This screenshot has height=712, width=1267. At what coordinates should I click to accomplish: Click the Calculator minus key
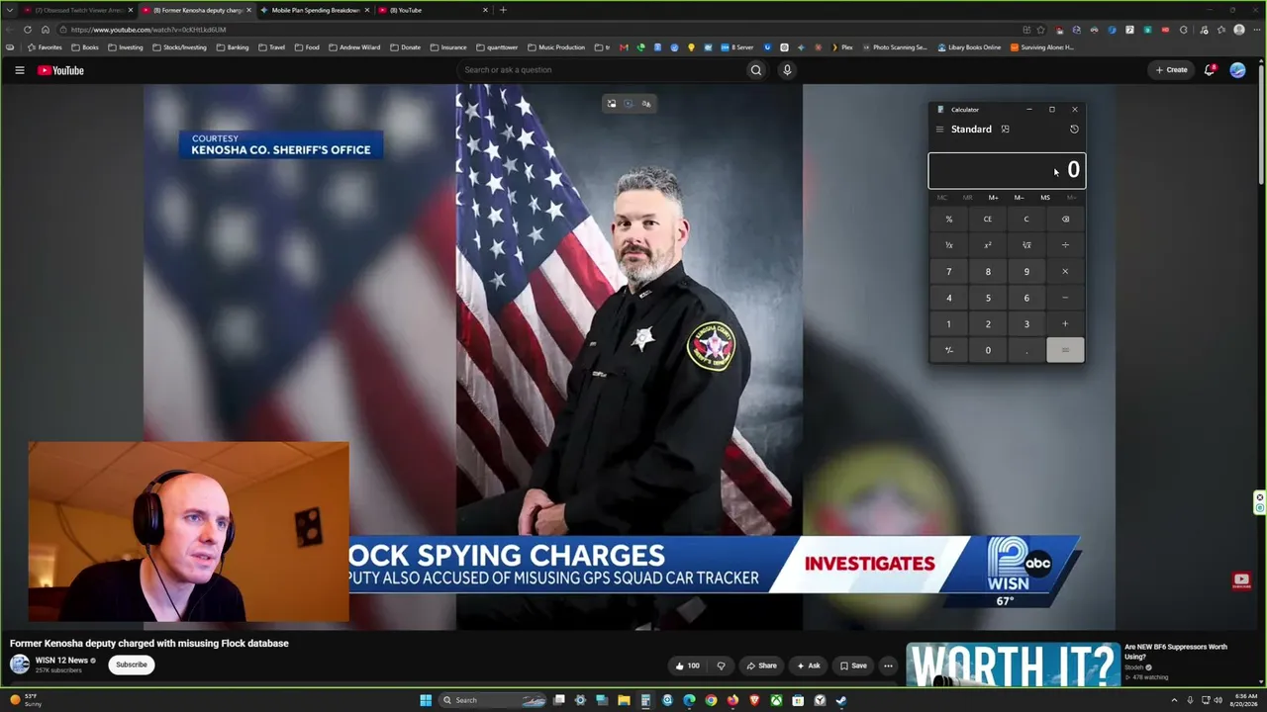[x=1065, y=298]
